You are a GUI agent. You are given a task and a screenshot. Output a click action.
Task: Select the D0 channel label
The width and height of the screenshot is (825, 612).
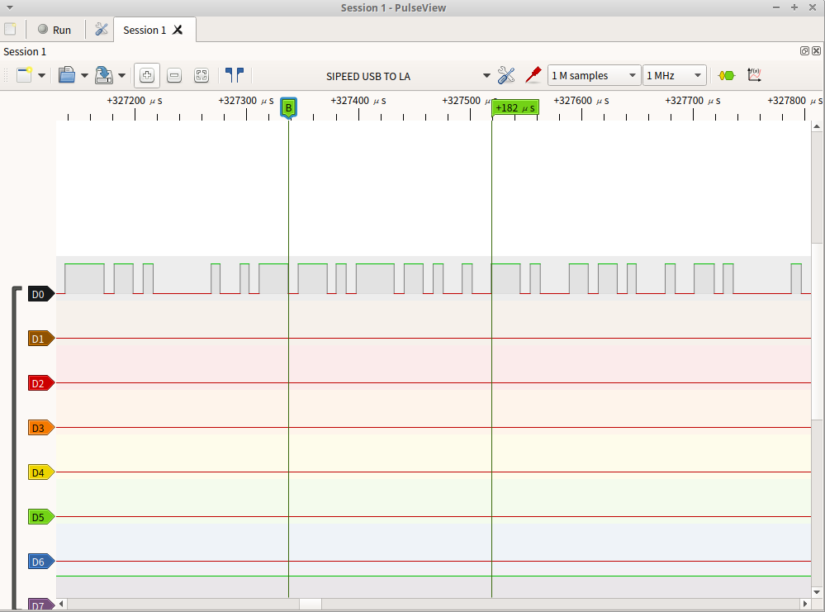coord(41,294)
